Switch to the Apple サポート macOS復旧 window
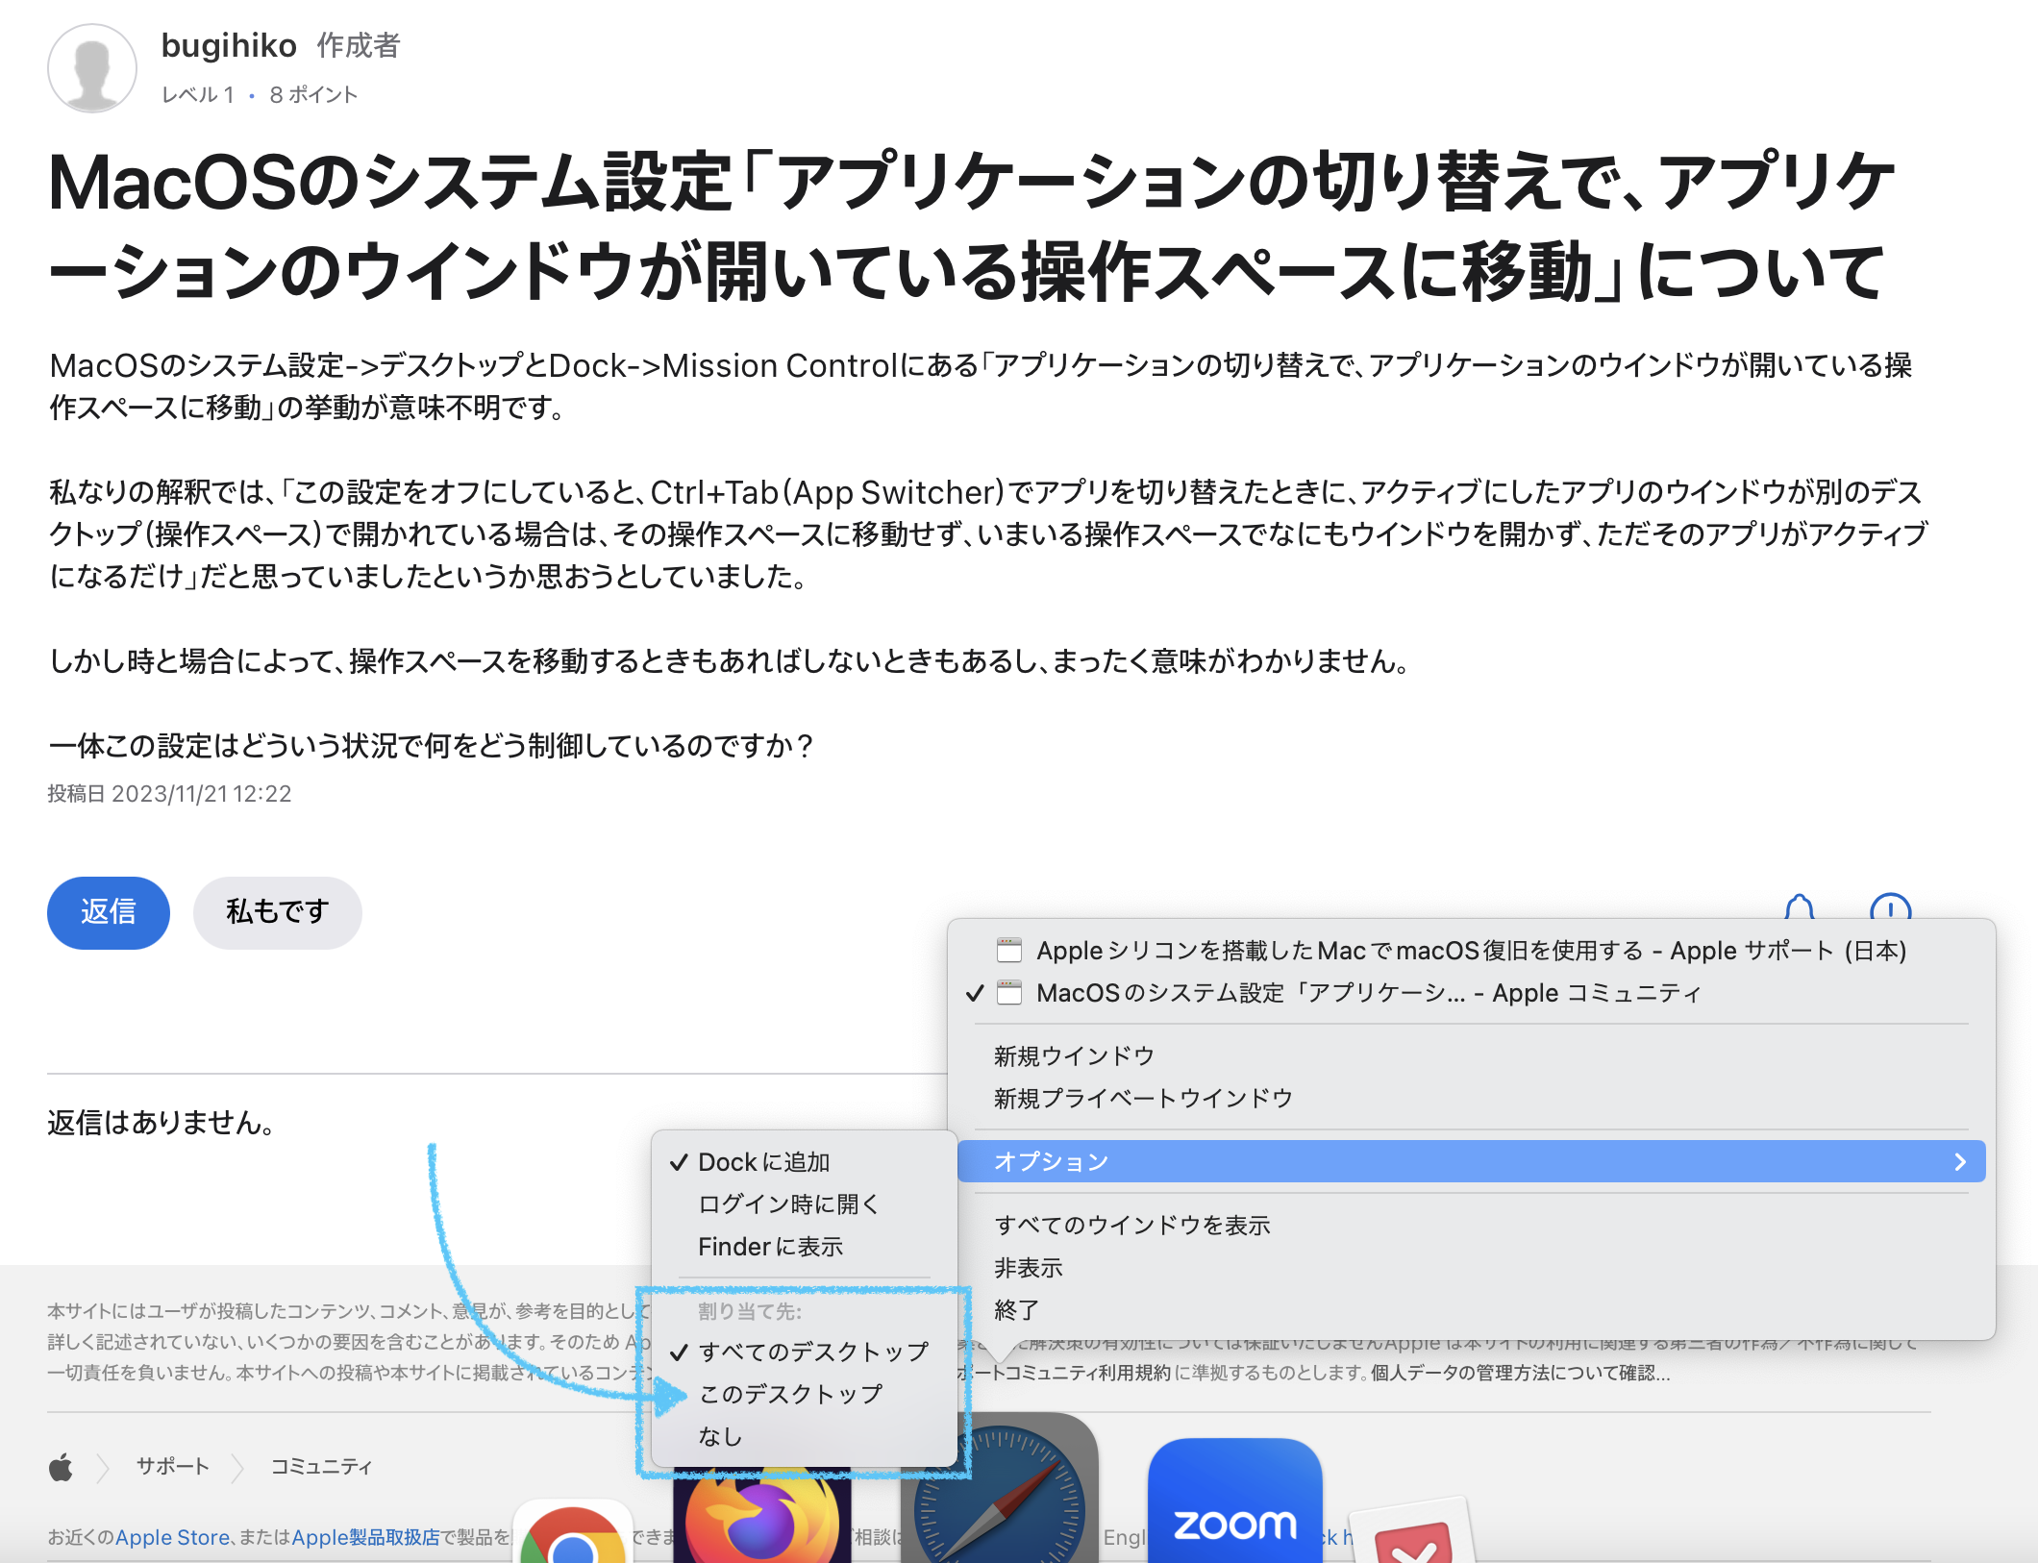Screen dimensions: 2038x1563 (x=1470, y=951)
